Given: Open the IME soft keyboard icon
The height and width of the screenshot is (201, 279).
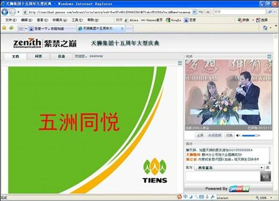Looking at the screenshot, I should [x=201, y=197].
